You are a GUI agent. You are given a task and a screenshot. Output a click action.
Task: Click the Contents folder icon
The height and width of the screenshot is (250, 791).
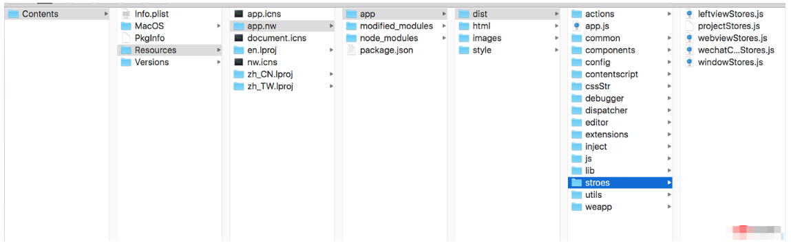(x=14, y=14)
